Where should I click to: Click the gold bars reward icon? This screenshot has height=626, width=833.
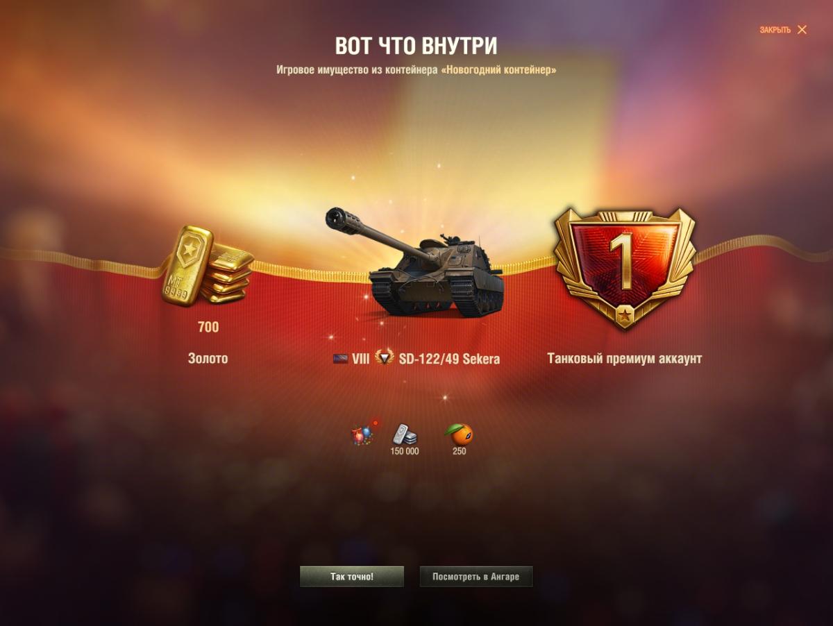[208, 265]
